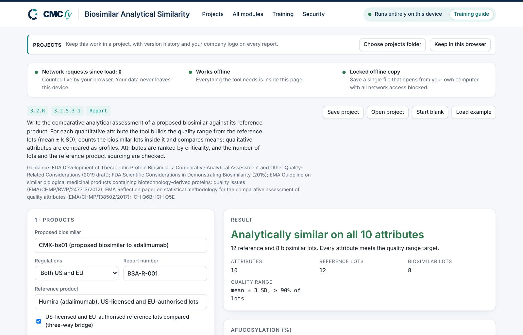Click the 3.2.R tag

tap(38, 111)
